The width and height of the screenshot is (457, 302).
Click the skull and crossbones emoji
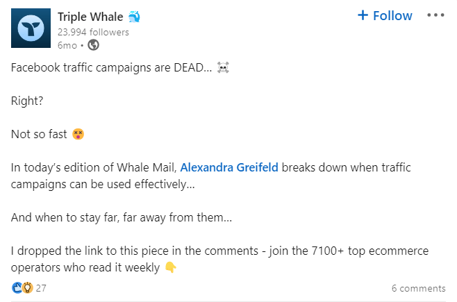pyautogui.click(x=223, y=68)
